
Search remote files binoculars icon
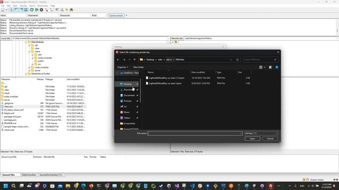click(x=72, y=10)
